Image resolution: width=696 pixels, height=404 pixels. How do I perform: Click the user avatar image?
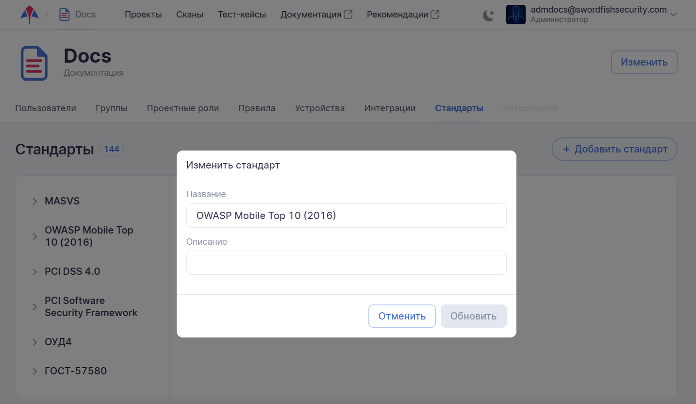click(515, 15)
